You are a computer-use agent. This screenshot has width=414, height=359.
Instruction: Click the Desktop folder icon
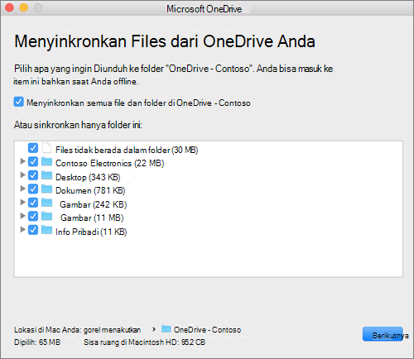pyautogui.click(x=46, y=175)
